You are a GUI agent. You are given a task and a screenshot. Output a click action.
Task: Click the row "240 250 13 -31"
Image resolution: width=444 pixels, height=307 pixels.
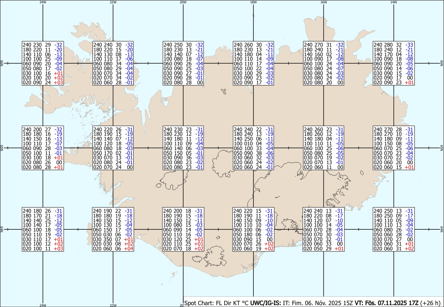click(394, 210)
